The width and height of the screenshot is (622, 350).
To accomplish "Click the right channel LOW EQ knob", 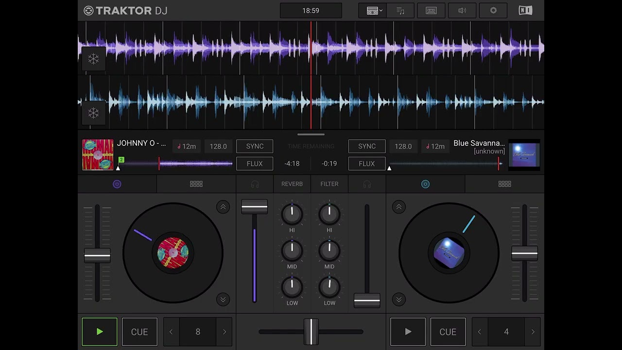I will point(329,287).
